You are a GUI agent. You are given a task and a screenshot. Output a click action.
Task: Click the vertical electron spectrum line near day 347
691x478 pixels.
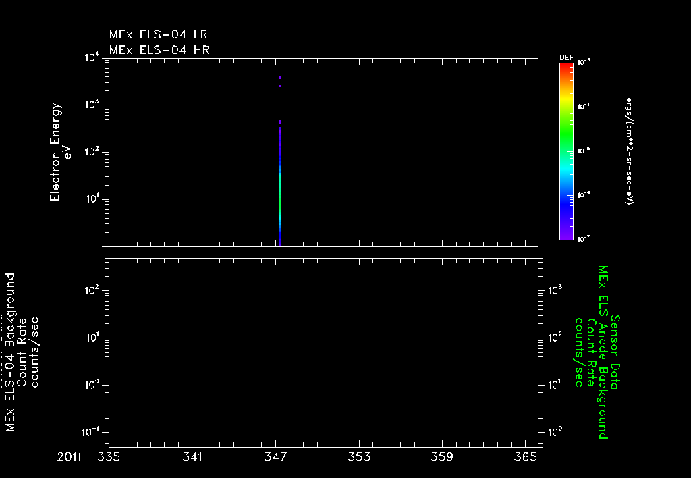tap(280, 185)
